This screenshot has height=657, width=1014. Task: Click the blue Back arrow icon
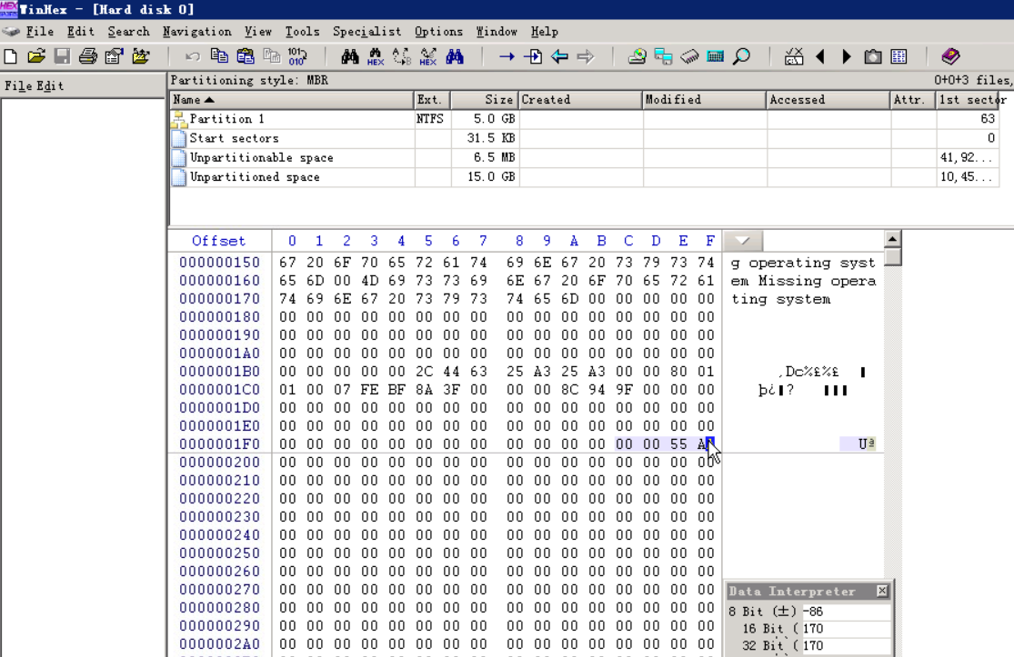point(559,57)
